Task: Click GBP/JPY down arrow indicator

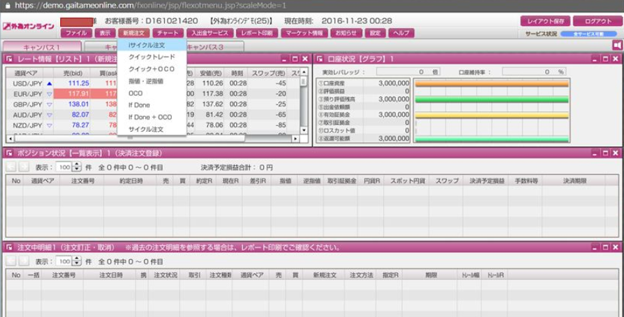Action: [49, 105]
